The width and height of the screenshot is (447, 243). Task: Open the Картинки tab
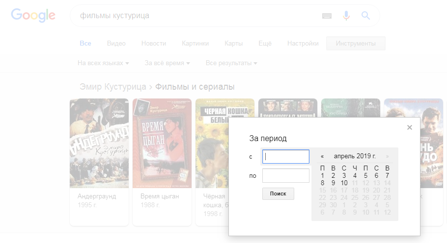(195, 44)
